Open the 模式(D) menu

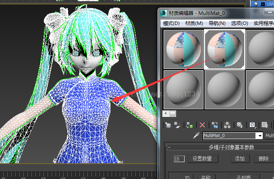[171, 23]
